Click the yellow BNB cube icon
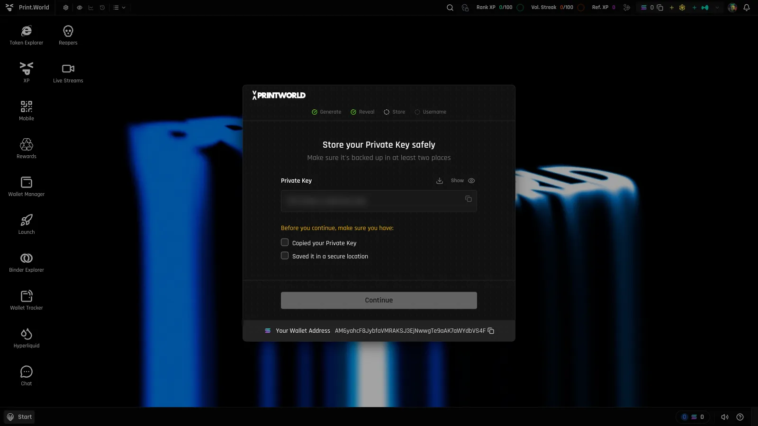Image resolution: width=758 pixels, height=426 pixels. pos(682,8)
